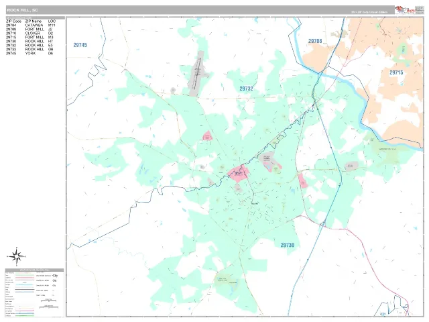Screen dimensions: 429x322
Task: Click the 29704 entry in the ZIP table
Action: click(x=11, y=25)
